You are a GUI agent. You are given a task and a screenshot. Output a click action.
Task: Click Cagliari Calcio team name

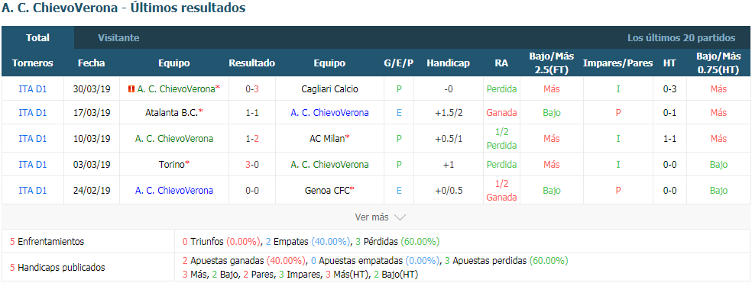tap(329, 88)
